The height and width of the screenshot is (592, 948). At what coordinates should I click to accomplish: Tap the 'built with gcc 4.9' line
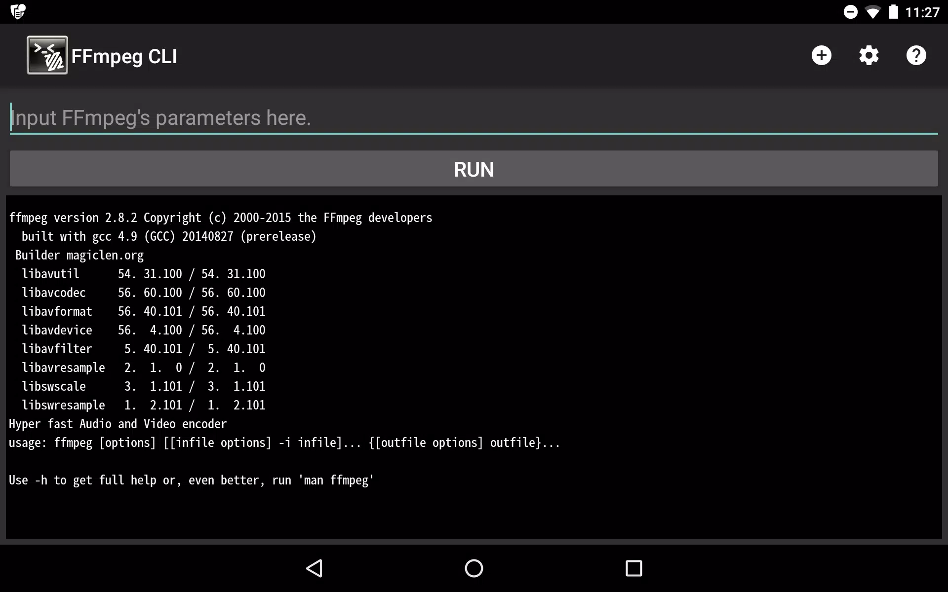pyautogui.click(x=169, y=236)
